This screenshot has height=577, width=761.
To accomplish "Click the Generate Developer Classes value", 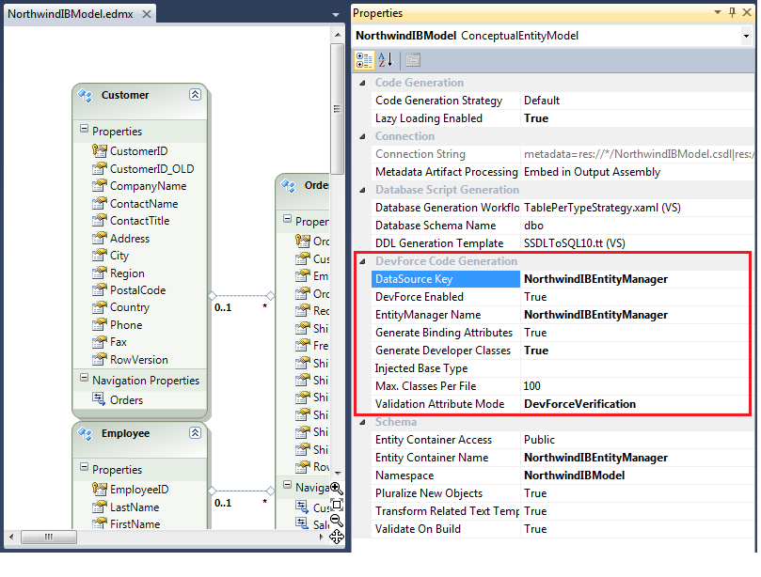I will coord(536,351).
